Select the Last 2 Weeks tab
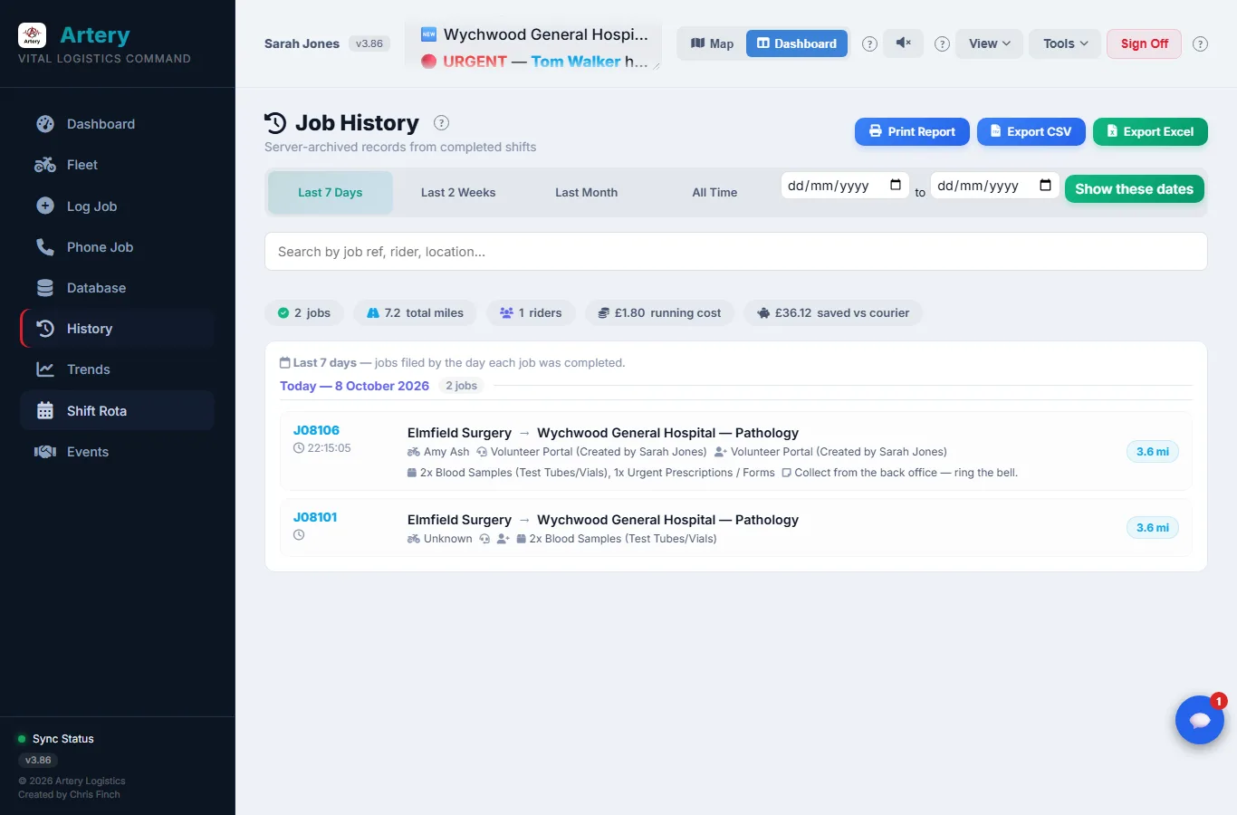This screenshot has width=1237, height=815. [458, 193]
